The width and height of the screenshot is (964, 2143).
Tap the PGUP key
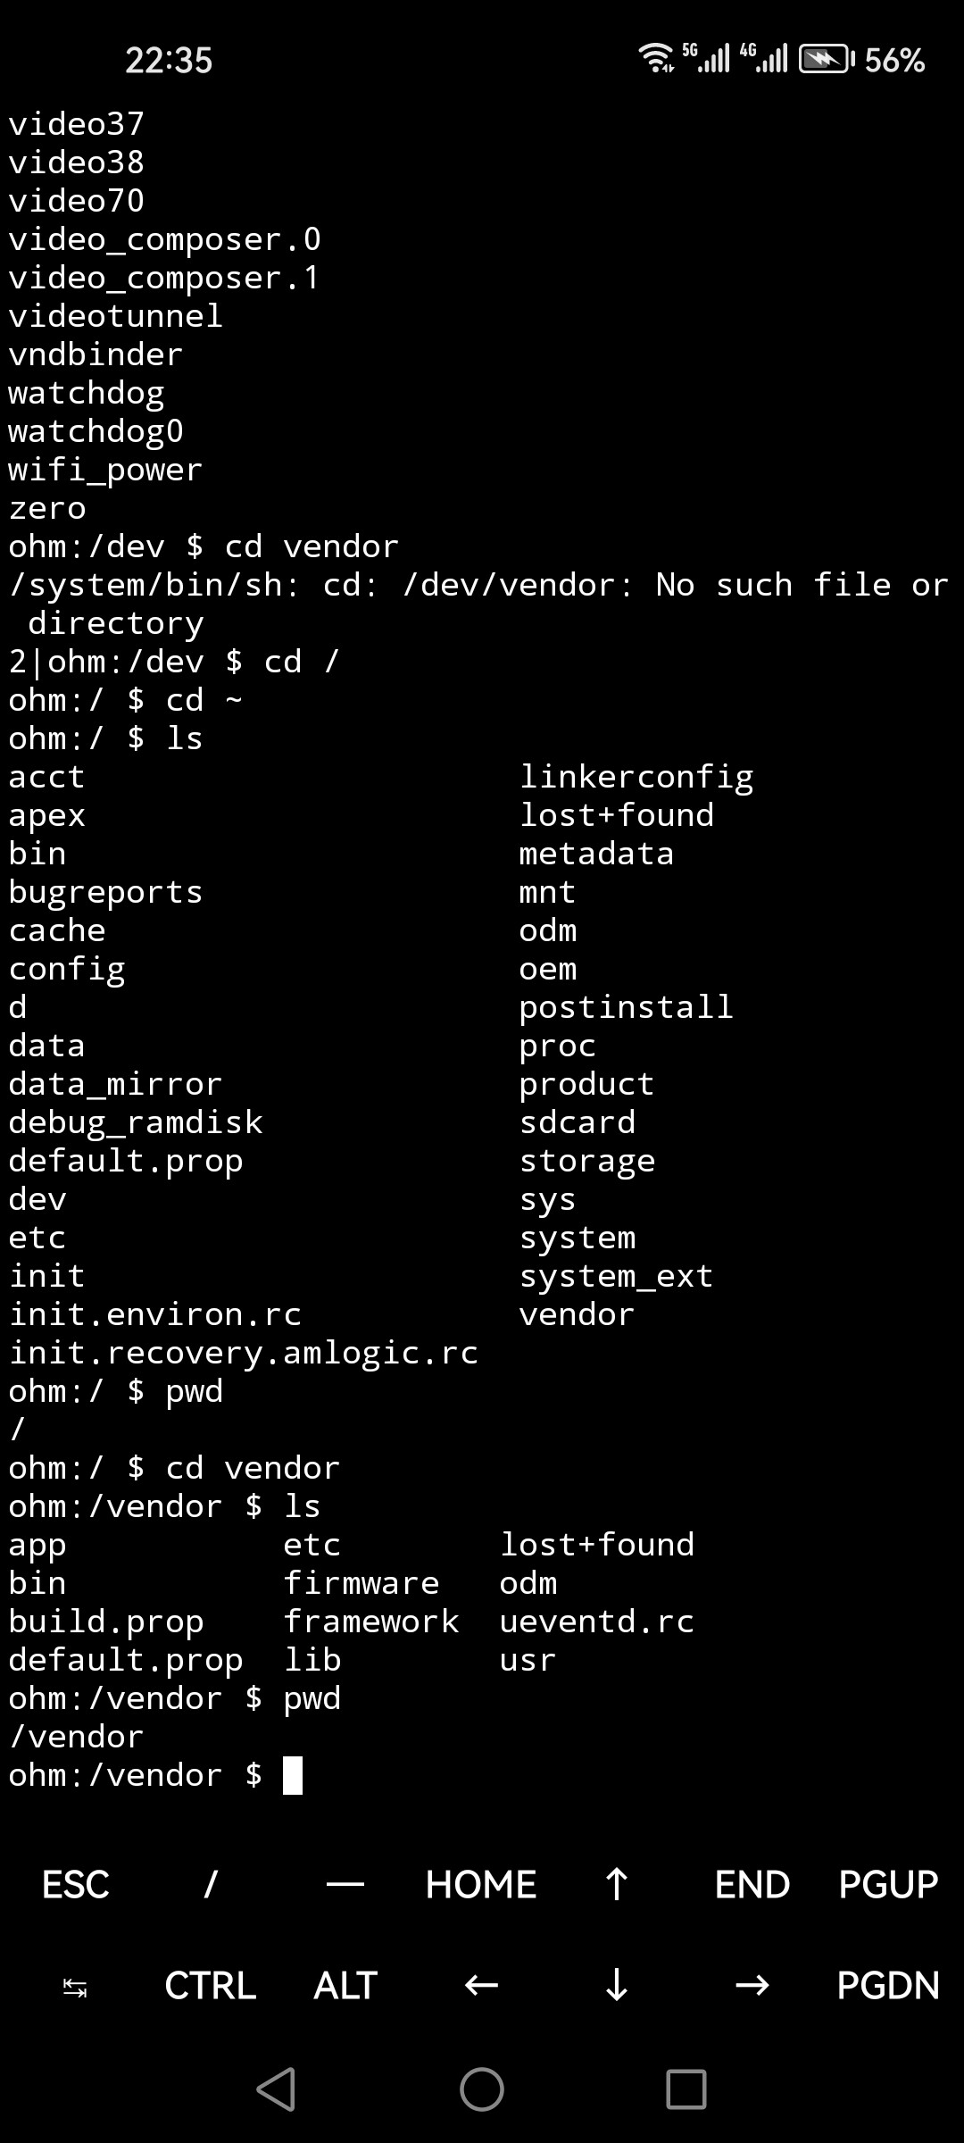pos(888,1885)
